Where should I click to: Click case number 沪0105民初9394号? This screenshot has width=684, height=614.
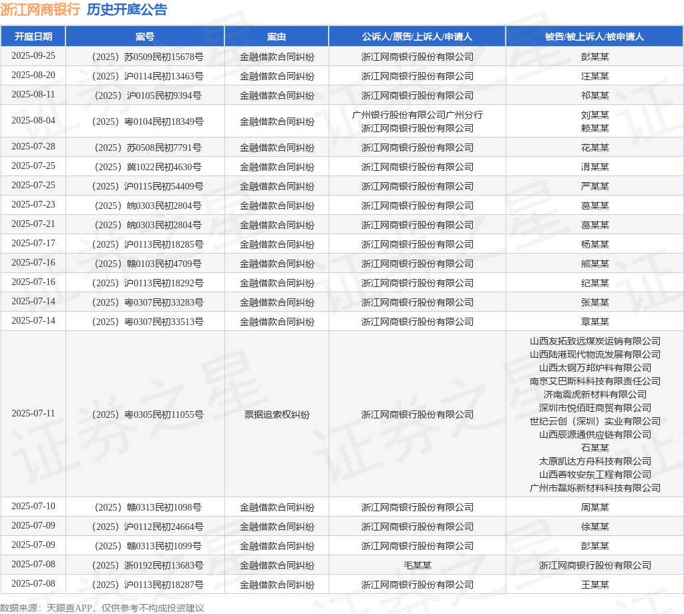coord(148,95)
